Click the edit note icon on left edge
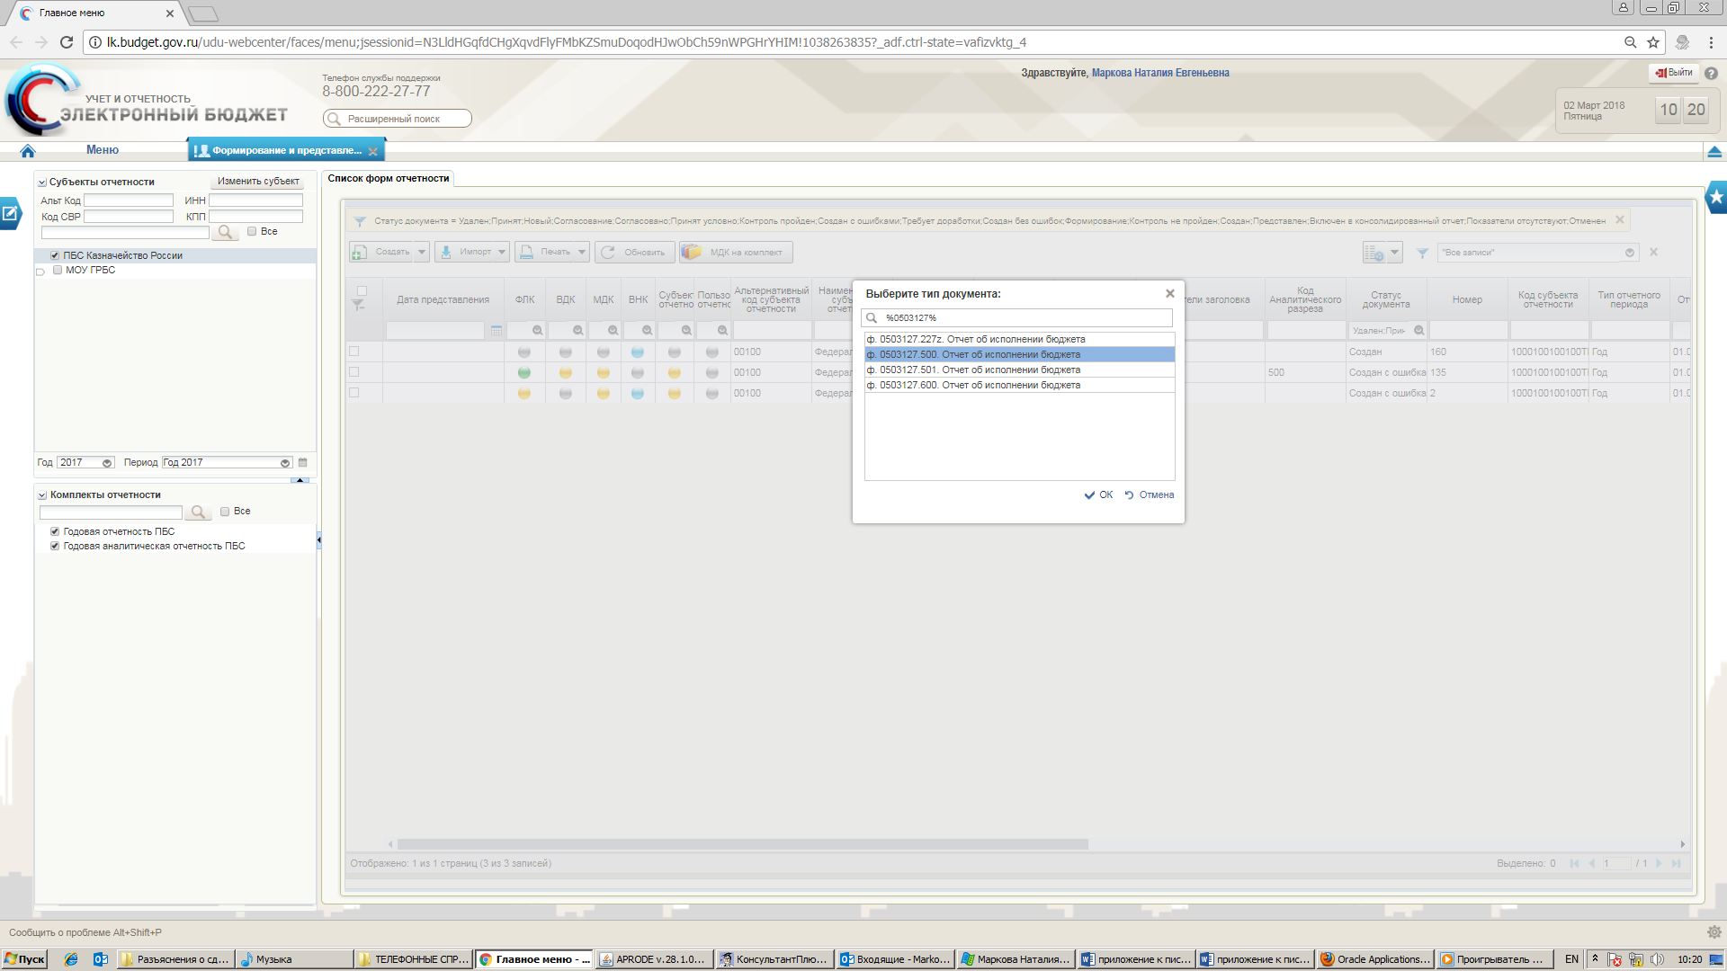The height and width of the screenshot is (971, 1727). [x=10, y=213]
